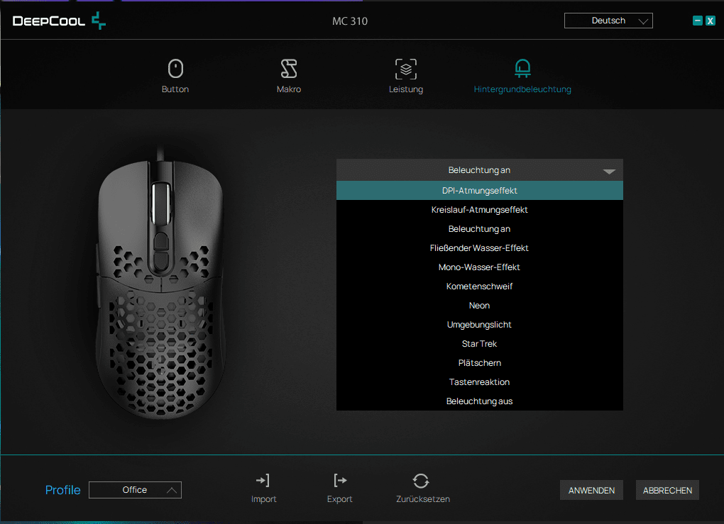
Task: Open the Deutsch language dropdown
Action: pyautogui.click(x=608, y=21)
